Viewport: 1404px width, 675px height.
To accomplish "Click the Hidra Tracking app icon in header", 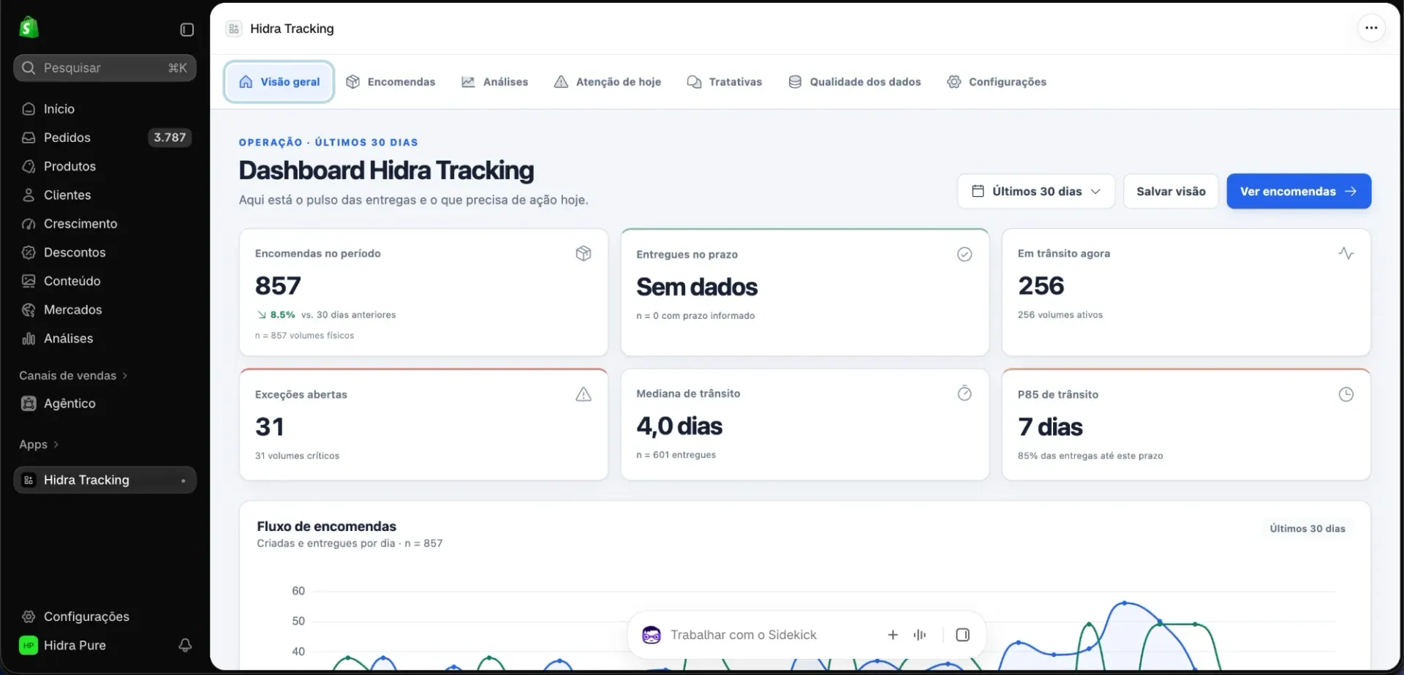I will [x=233, y=29].
